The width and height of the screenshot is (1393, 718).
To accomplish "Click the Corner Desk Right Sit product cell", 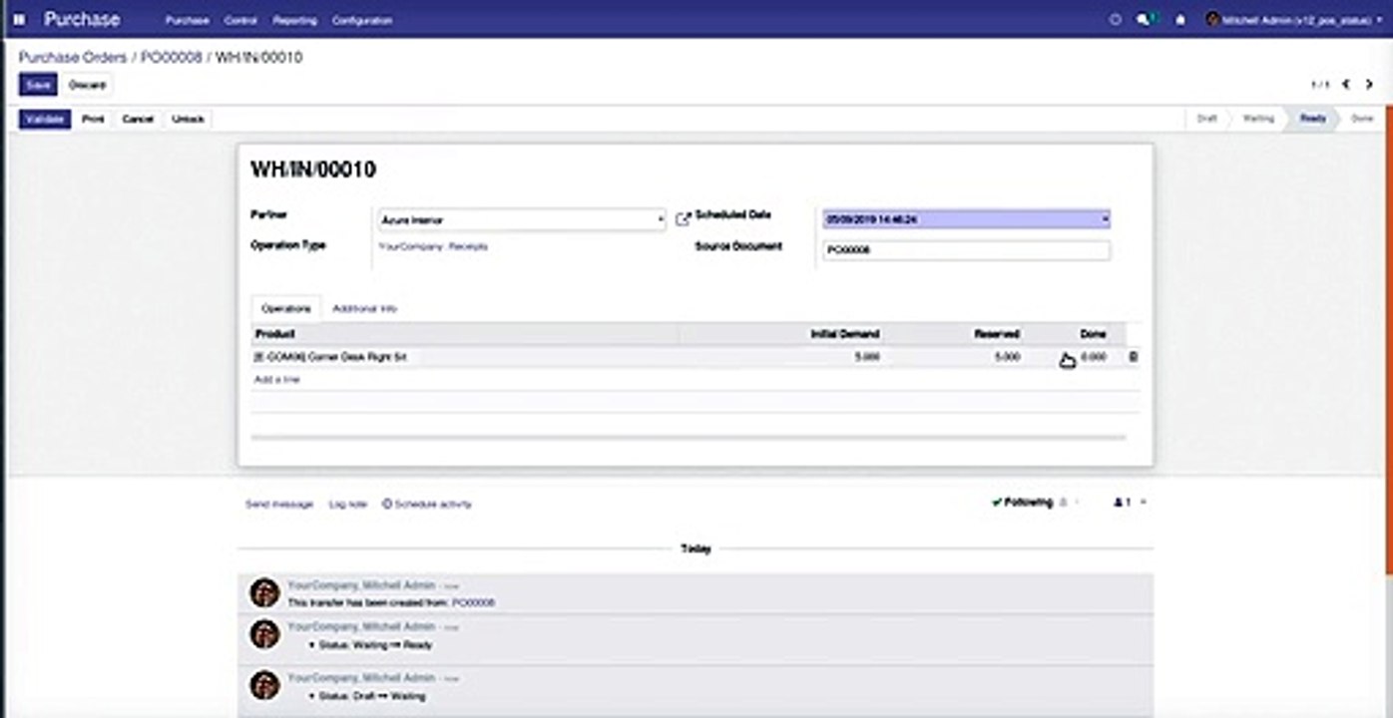I will pos(330,357).
